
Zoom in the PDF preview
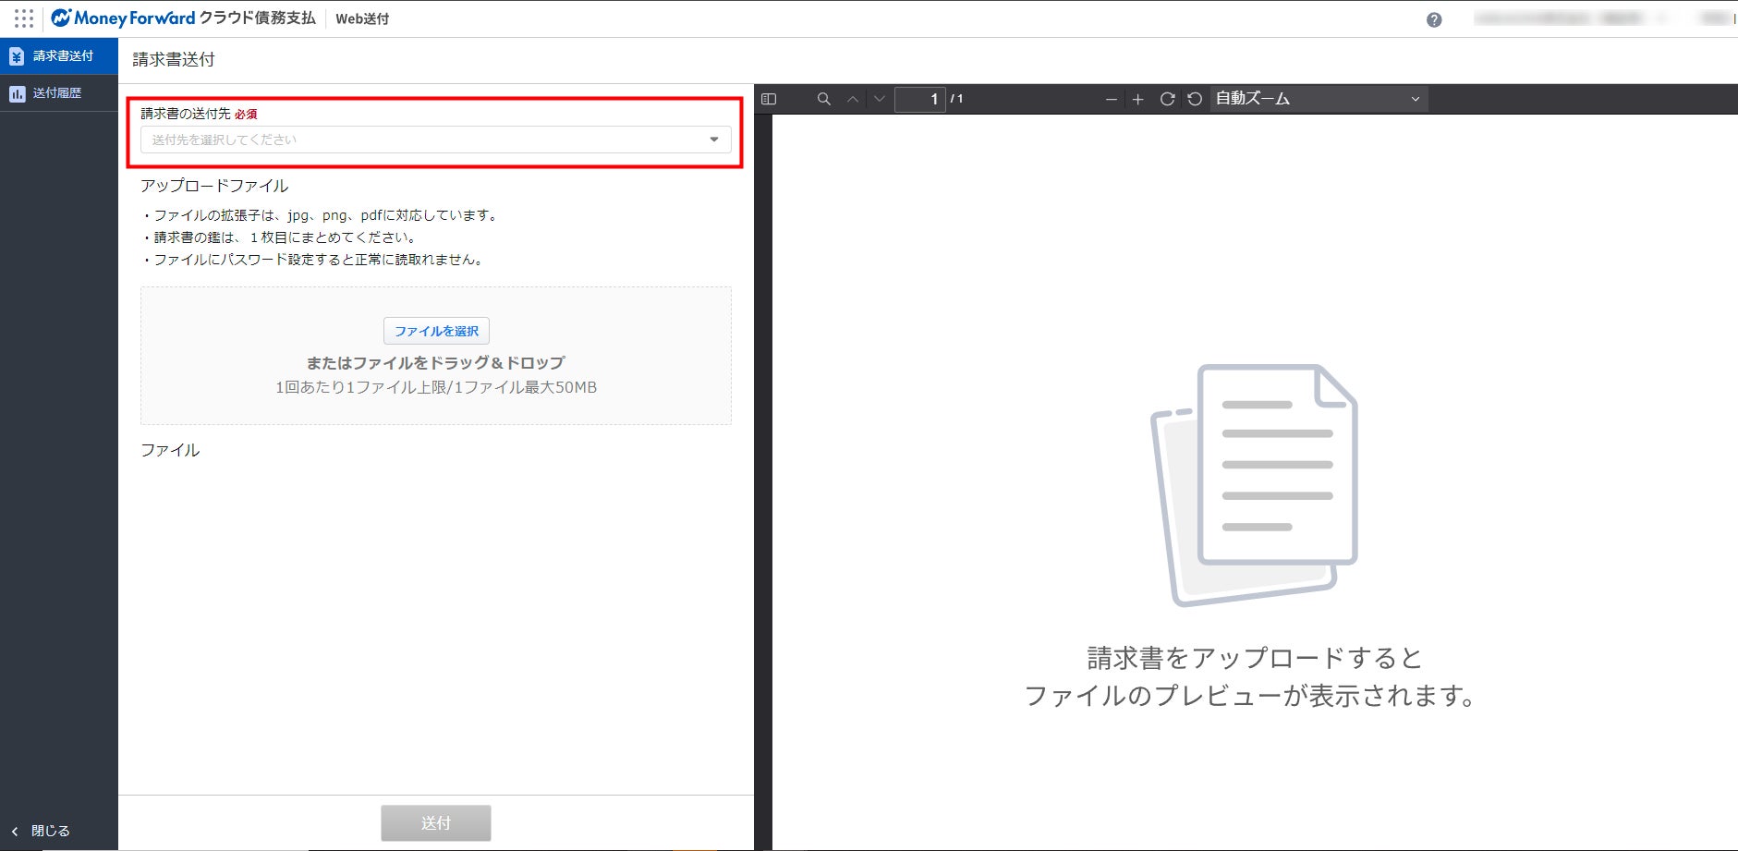click(x=1138, y=99)
